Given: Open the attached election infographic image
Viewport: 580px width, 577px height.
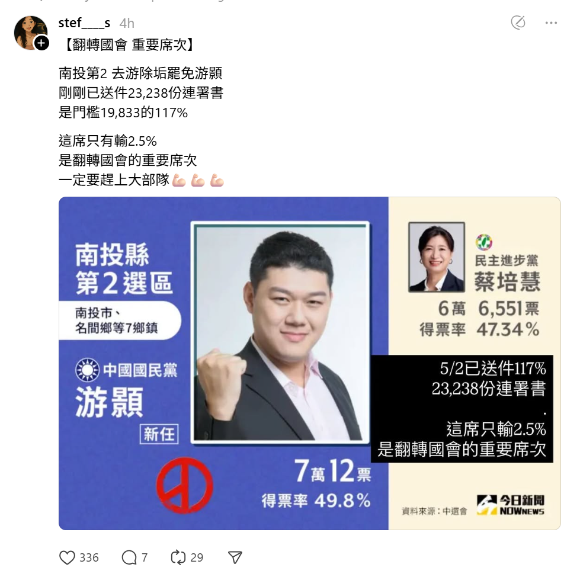Looking at the screenshot, I should (310, 363).
